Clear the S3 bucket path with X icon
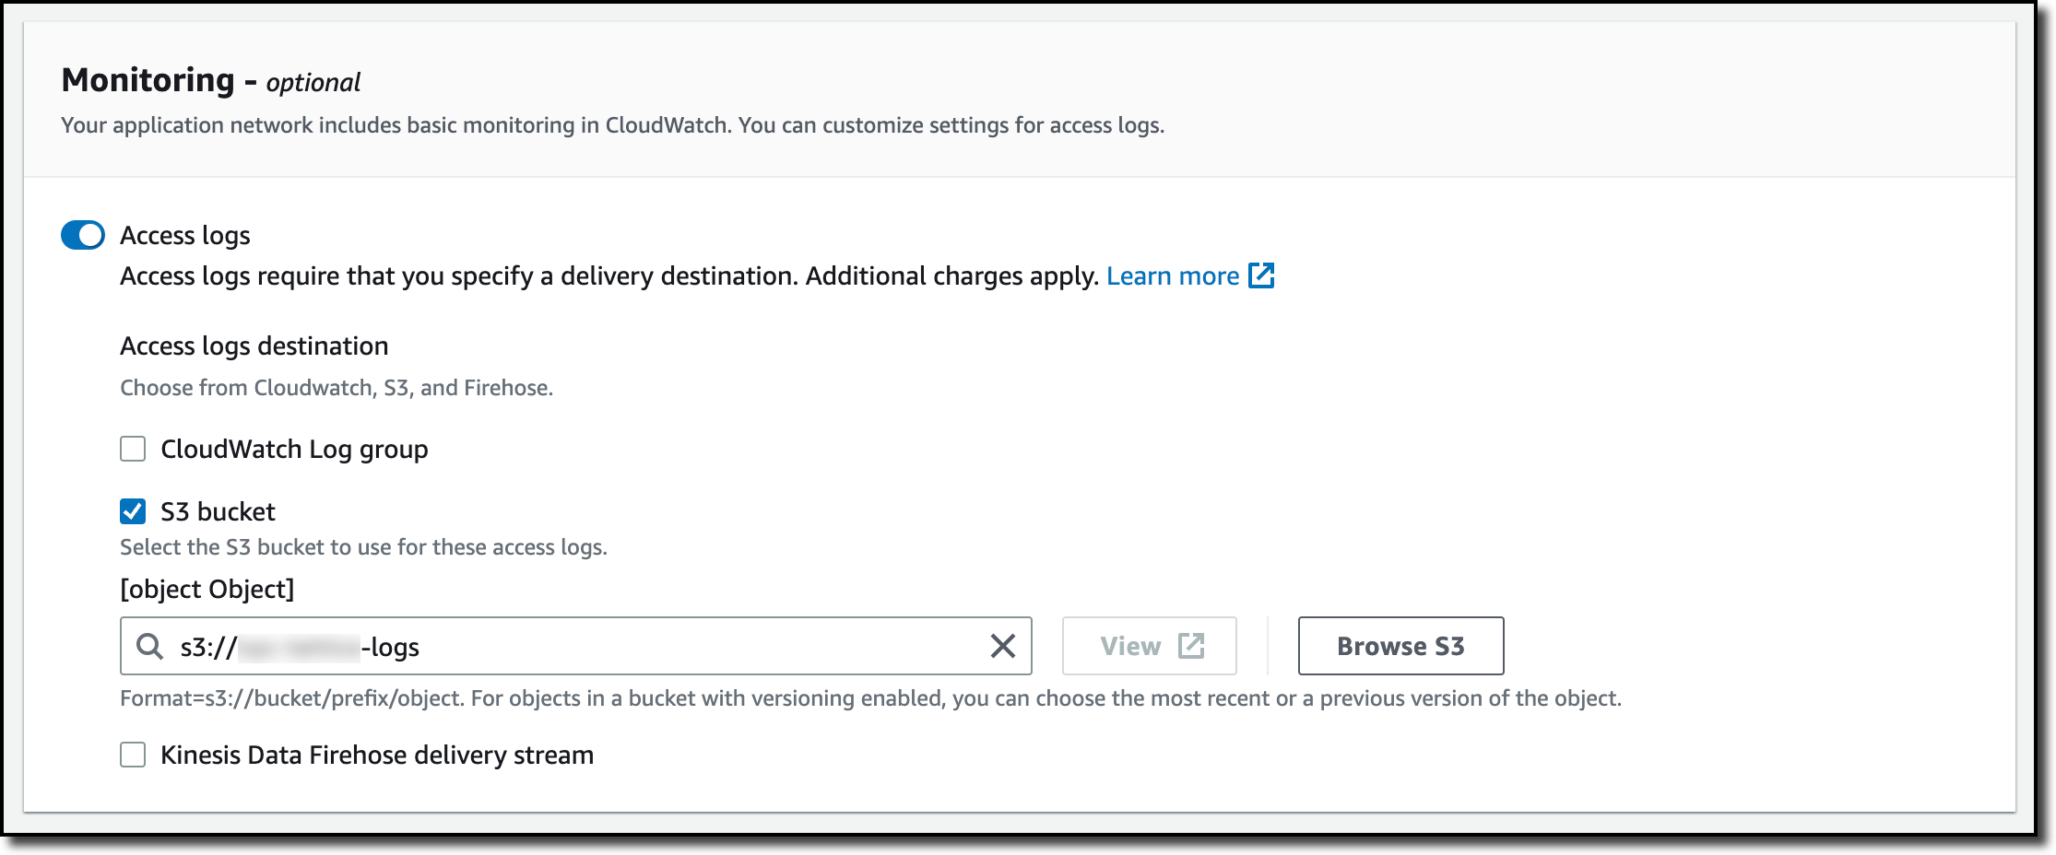The image size is (2056, 855). coord(1002,646)
